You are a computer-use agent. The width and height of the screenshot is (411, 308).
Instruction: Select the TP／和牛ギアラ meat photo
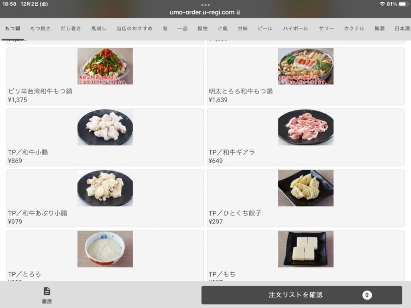click(x=305, y=127)
